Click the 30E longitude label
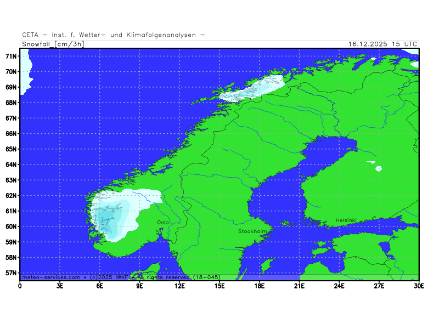439x329 pixels. coord(419,285)
